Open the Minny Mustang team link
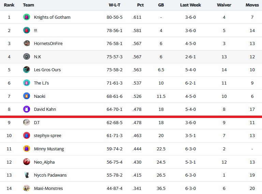 point(49,149)
